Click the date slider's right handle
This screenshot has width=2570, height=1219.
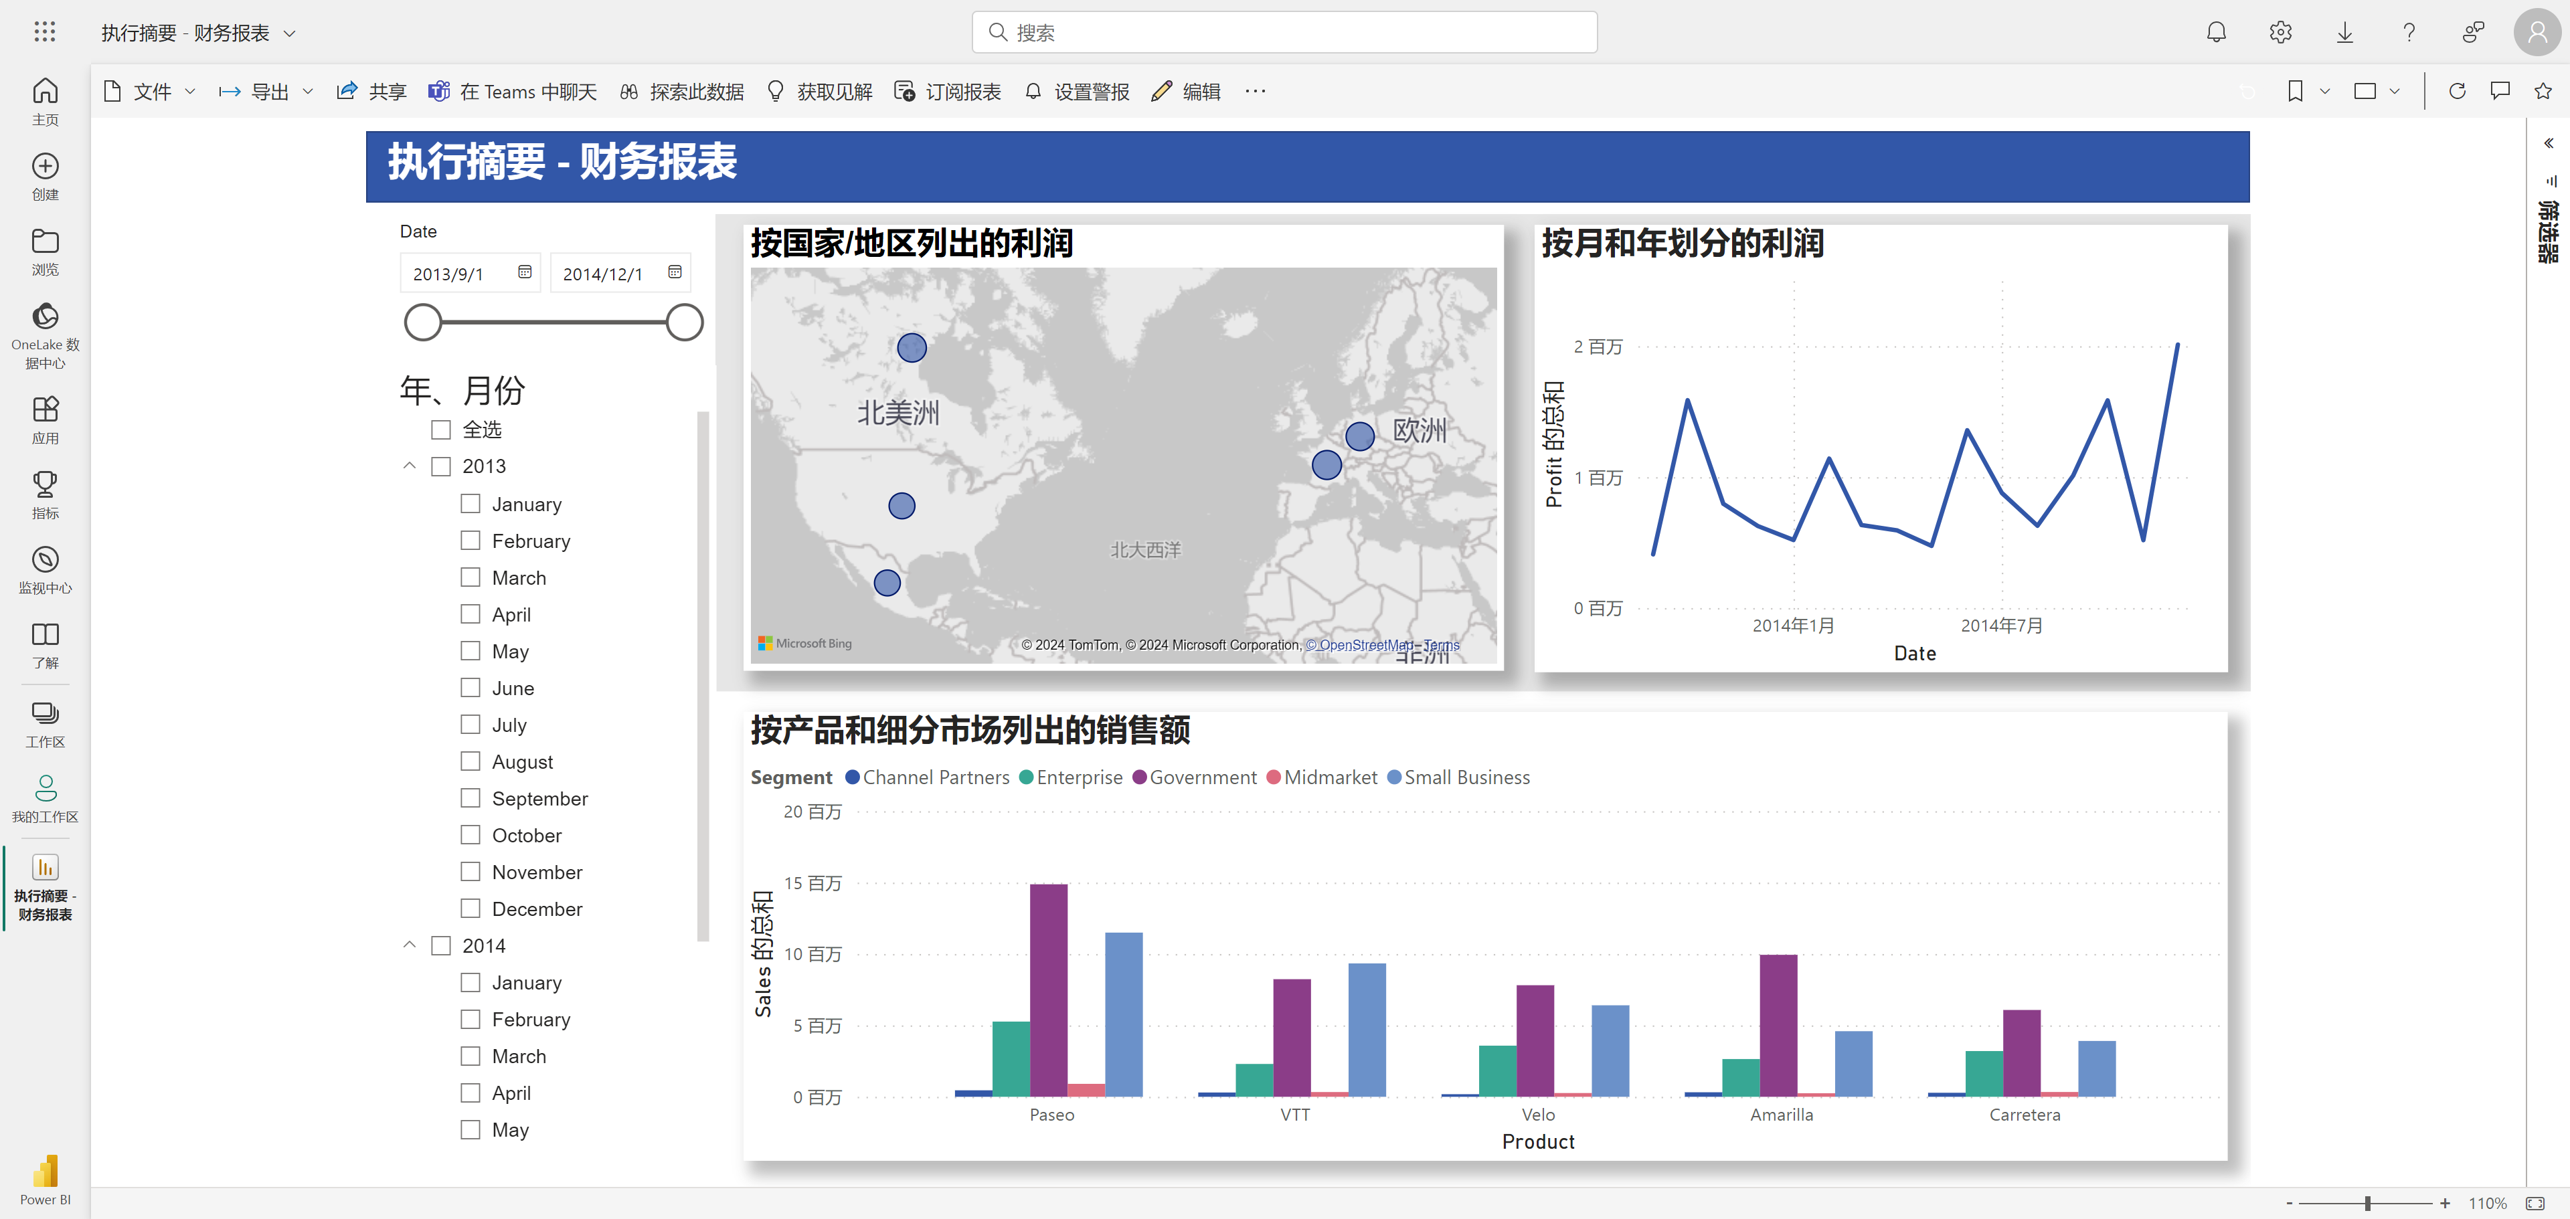tap(685, 322)
